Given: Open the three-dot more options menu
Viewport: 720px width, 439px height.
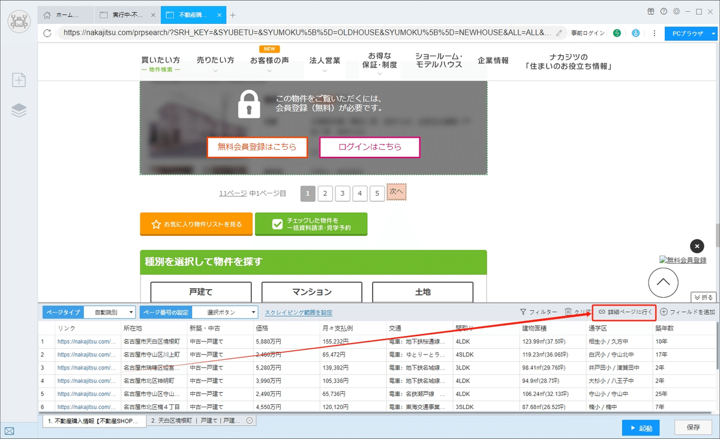Looking at the screenshot, I should (x=654, y=34).
